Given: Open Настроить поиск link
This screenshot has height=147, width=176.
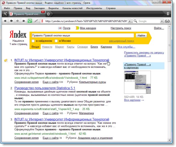Looking at the screenshot, I should 121,28.
